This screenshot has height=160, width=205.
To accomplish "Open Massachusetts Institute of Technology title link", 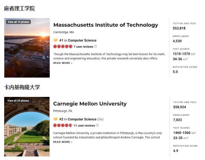I will pyautogui.click(x=106, y=25).
